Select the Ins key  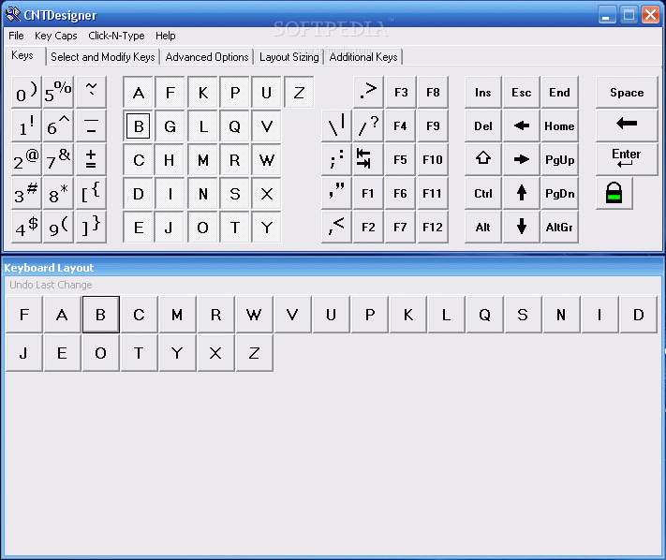483,92
